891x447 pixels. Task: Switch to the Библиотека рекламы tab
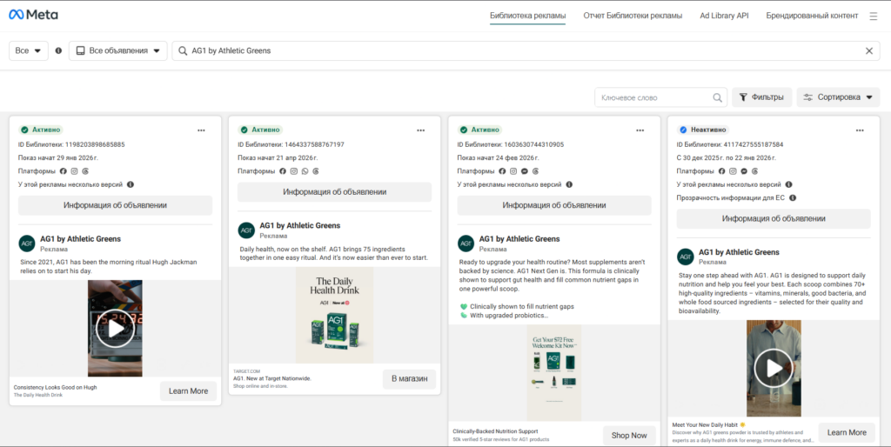[x=528, y=16]
